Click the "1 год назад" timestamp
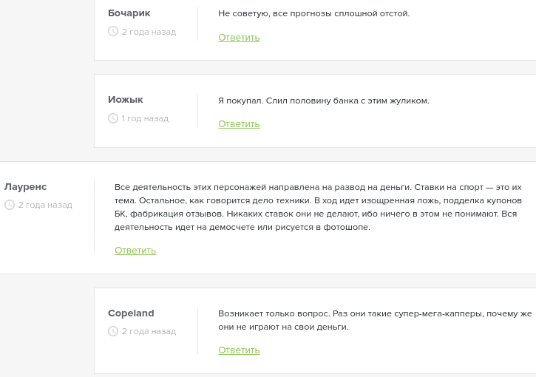This screenshot has width=536, height=377. coord(145,118)
